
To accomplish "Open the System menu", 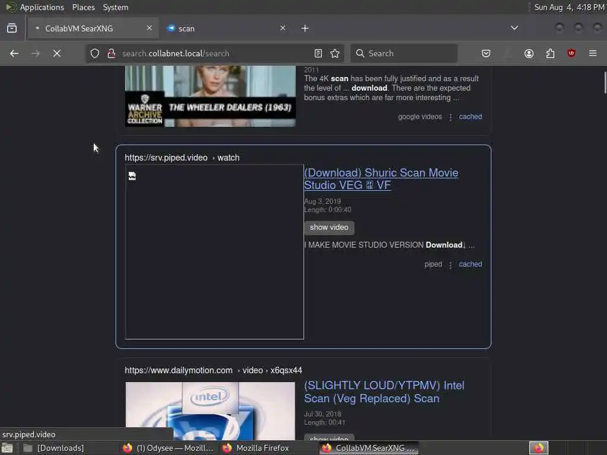I will click(116, 7).
